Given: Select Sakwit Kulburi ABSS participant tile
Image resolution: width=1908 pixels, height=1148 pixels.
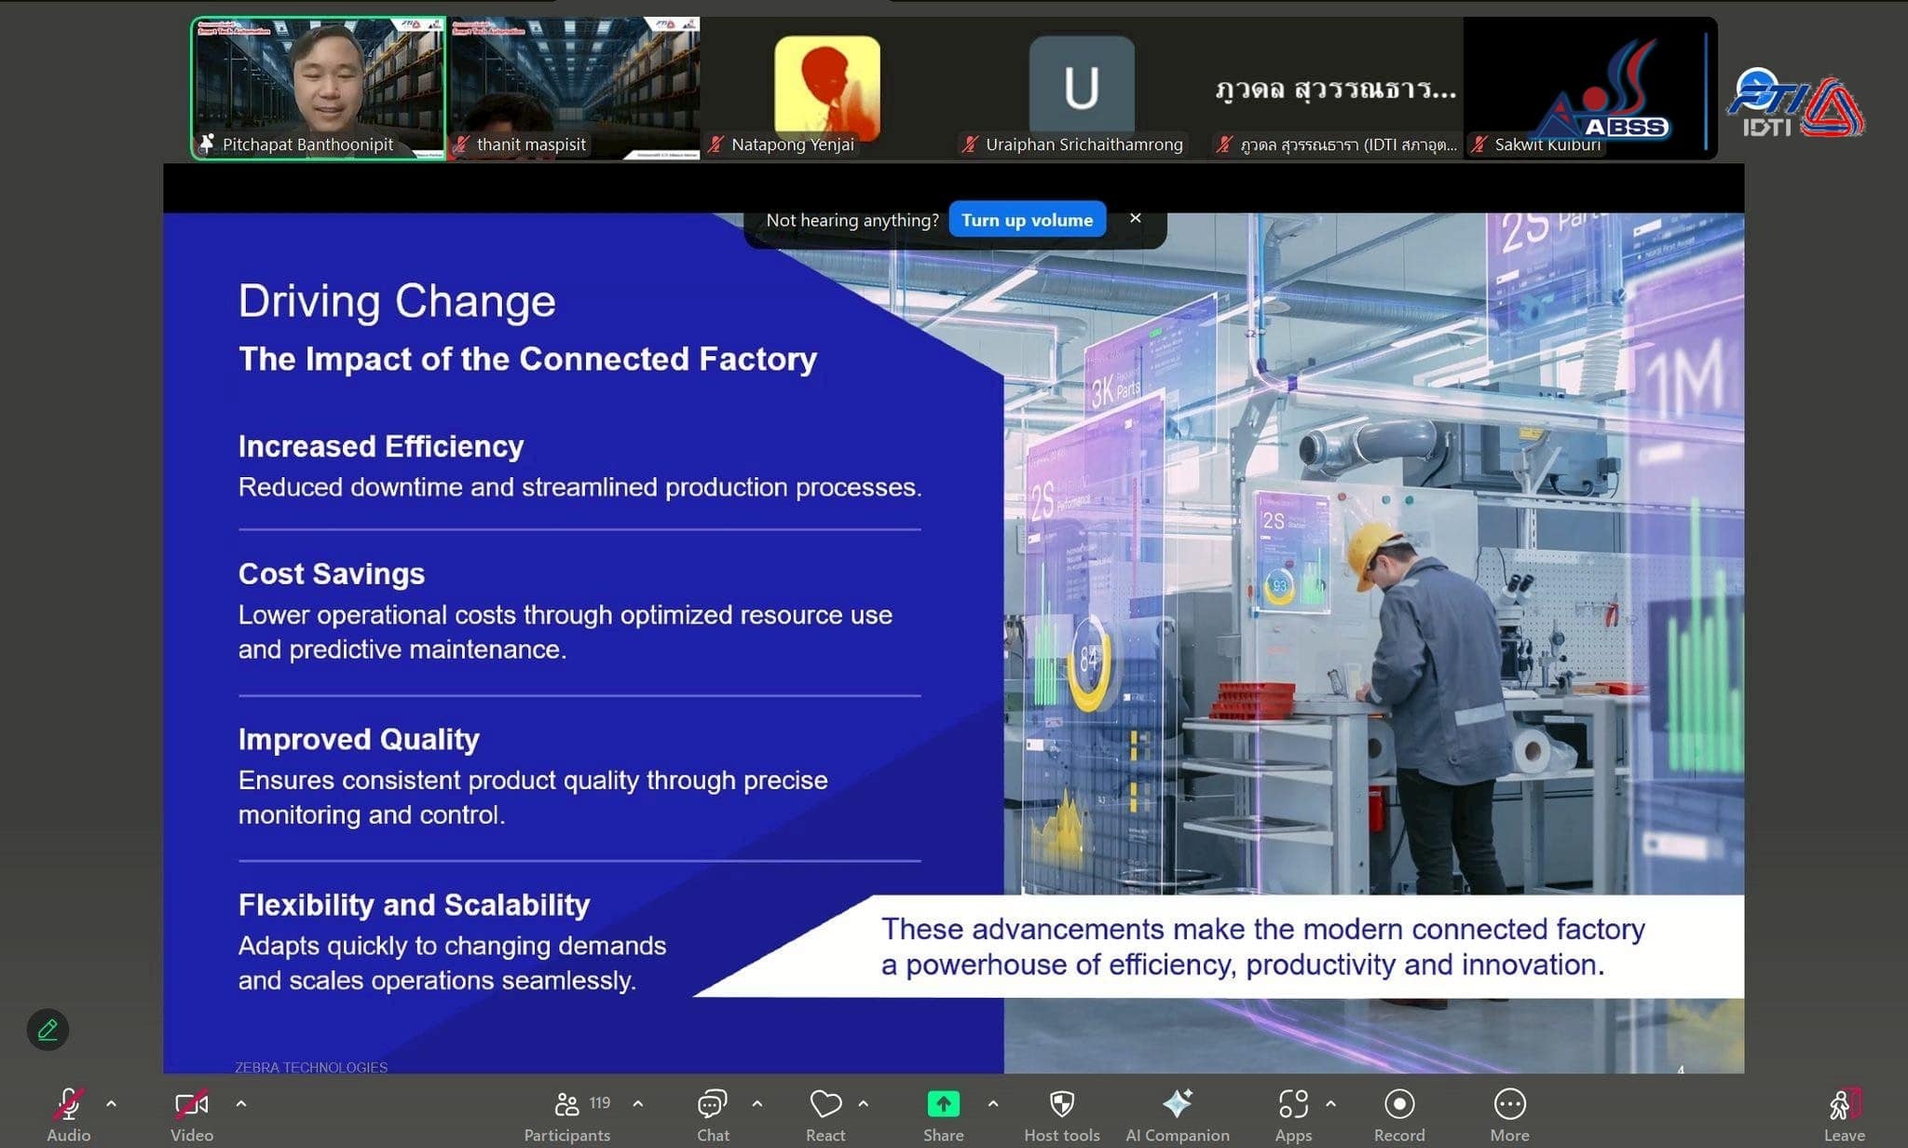Looking at the screenshot, I should 1589,89.
